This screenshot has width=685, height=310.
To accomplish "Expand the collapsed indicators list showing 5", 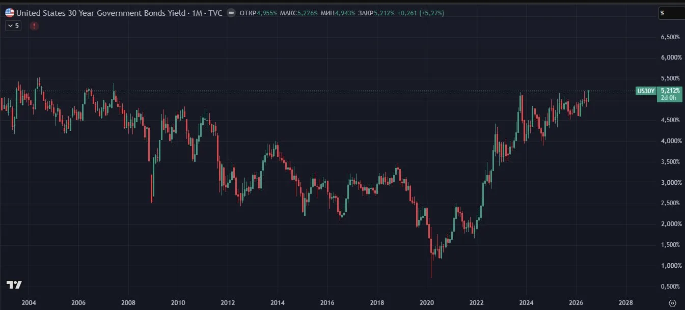I will [13, 25].
